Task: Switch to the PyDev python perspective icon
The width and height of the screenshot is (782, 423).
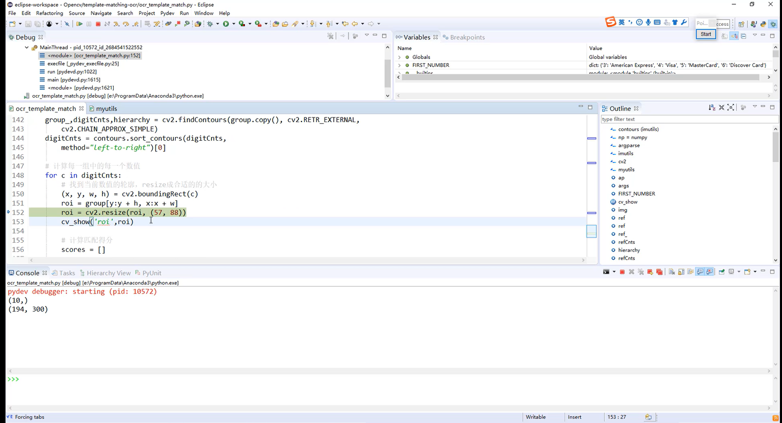Action: (763, 24)
